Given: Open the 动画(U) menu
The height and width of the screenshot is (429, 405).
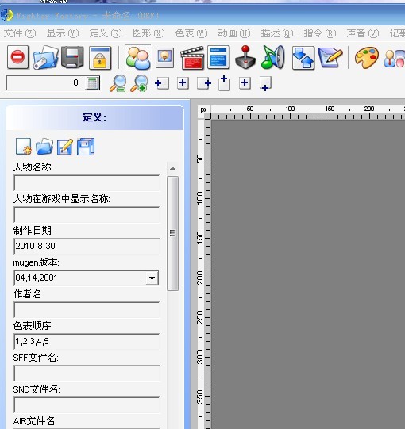Looking at the screenshot, I should tap(234, 33).
